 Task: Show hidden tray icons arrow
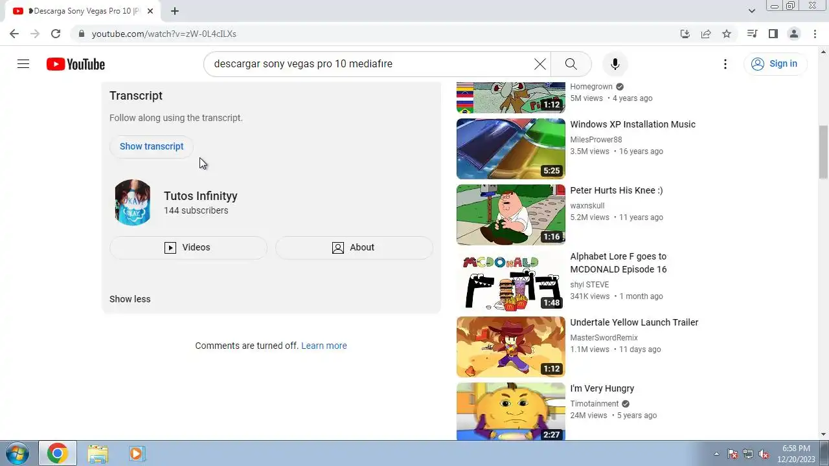tap(716, 454)
